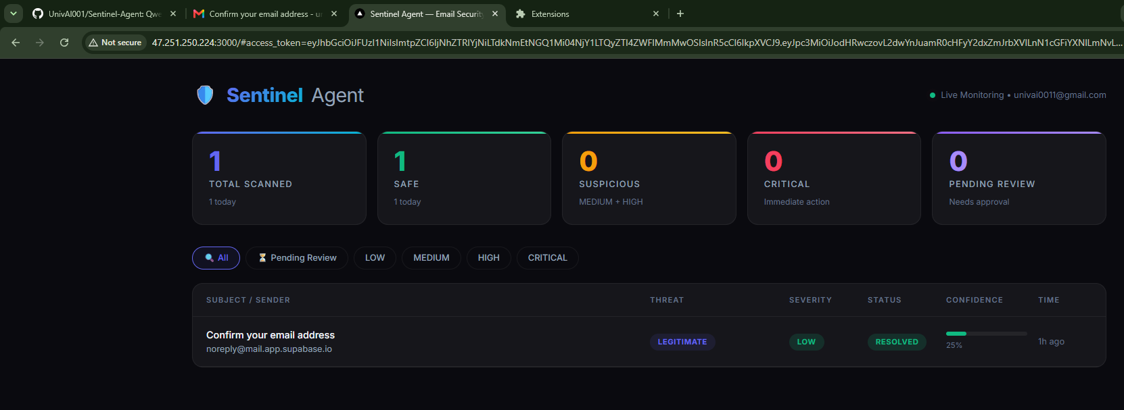Select the Sentinel Agent Email Security tab
Screen dimensions: 1124x410
click(427, 14)
